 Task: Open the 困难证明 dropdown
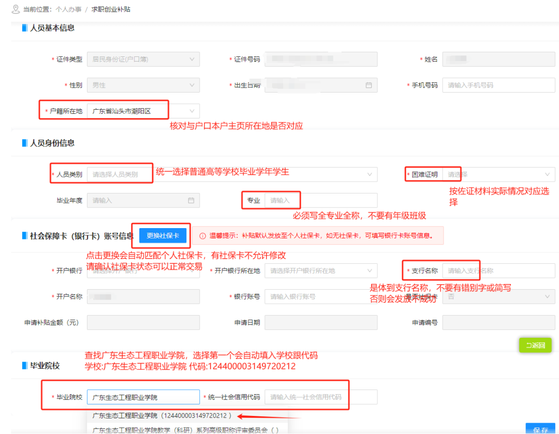pos(499,174)
